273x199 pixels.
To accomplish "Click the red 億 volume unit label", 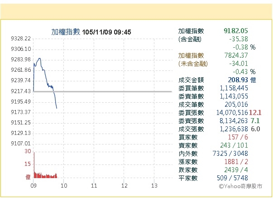I will (x=28, y=177).
